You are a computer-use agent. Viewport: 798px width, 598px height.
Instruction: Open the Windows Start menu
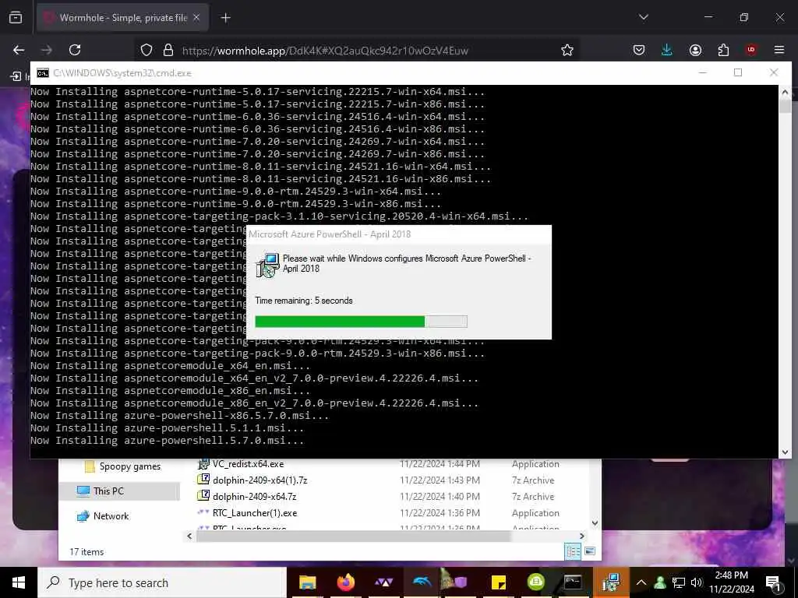coord(19,582)
